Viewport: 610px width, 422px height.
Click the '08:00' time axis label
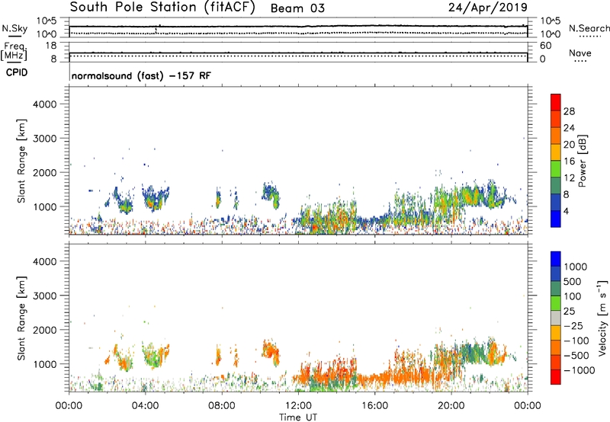[222, 406]
